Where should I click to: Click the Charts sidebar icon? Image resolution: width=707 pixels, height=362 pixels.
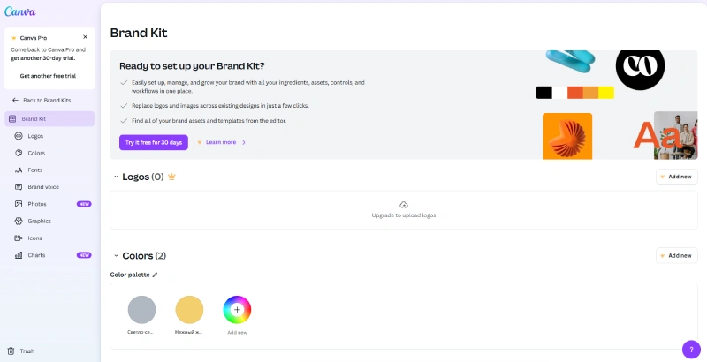tap(19, 255)
